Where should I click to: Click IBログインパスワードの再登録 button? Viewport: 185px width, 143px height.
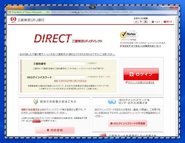click(x=128, y=123)
